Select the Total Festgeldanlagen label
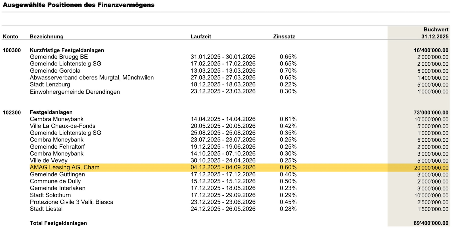The height and width of the screenshot is (228, 452). [58, 223]
